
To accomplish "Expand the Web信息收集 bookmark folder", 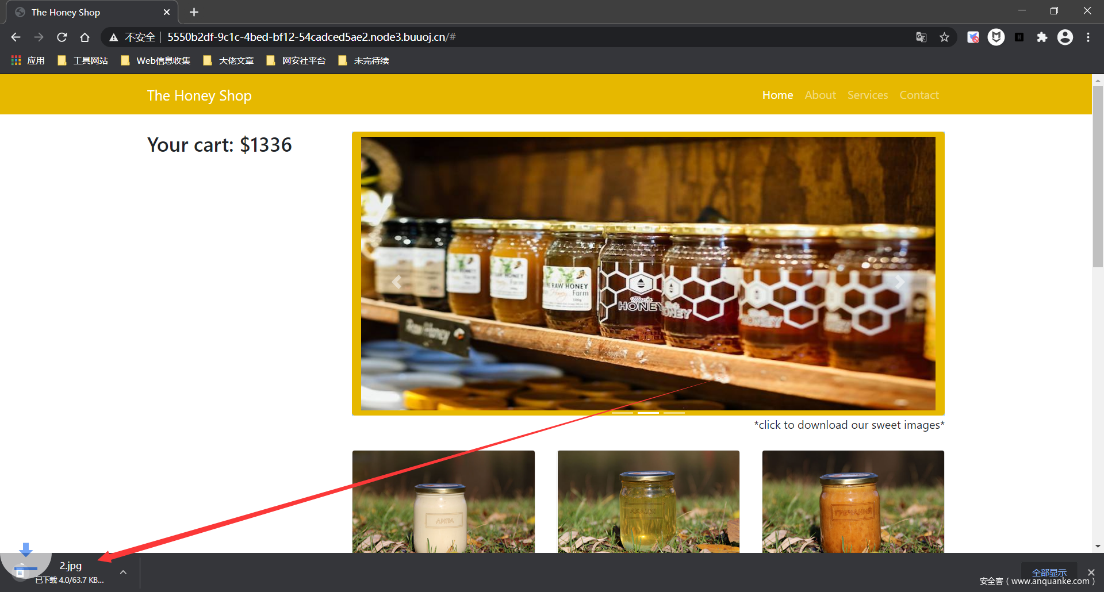I will (x=156, y=61).
